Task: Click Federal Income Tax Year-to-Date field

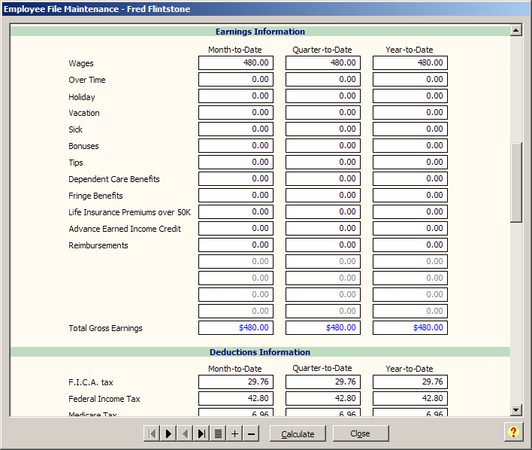Action: pyautogui.click(x=410, y=399)
